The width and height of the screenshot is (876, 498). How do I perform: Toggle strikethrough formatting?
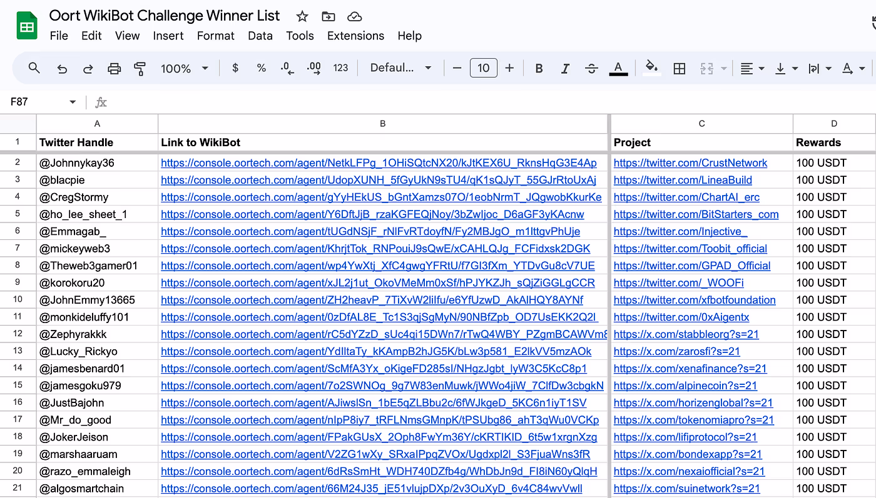click(591, 68)
